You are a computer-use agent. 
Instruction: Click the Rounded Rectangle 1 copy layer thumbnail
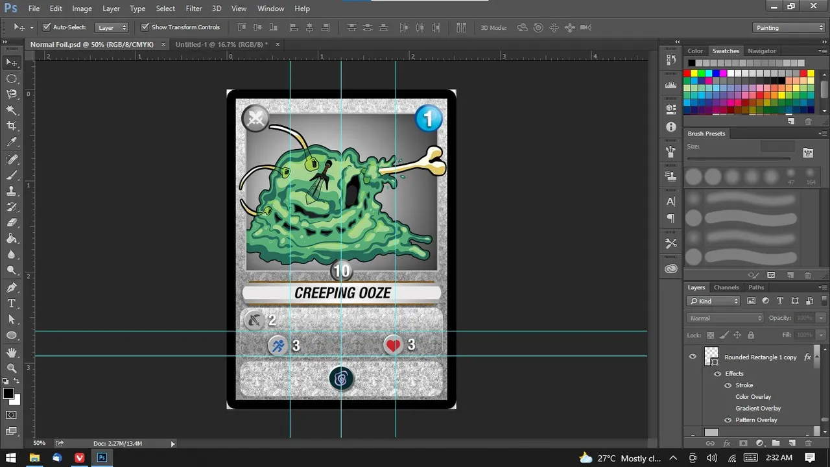[x=711, y=355]
